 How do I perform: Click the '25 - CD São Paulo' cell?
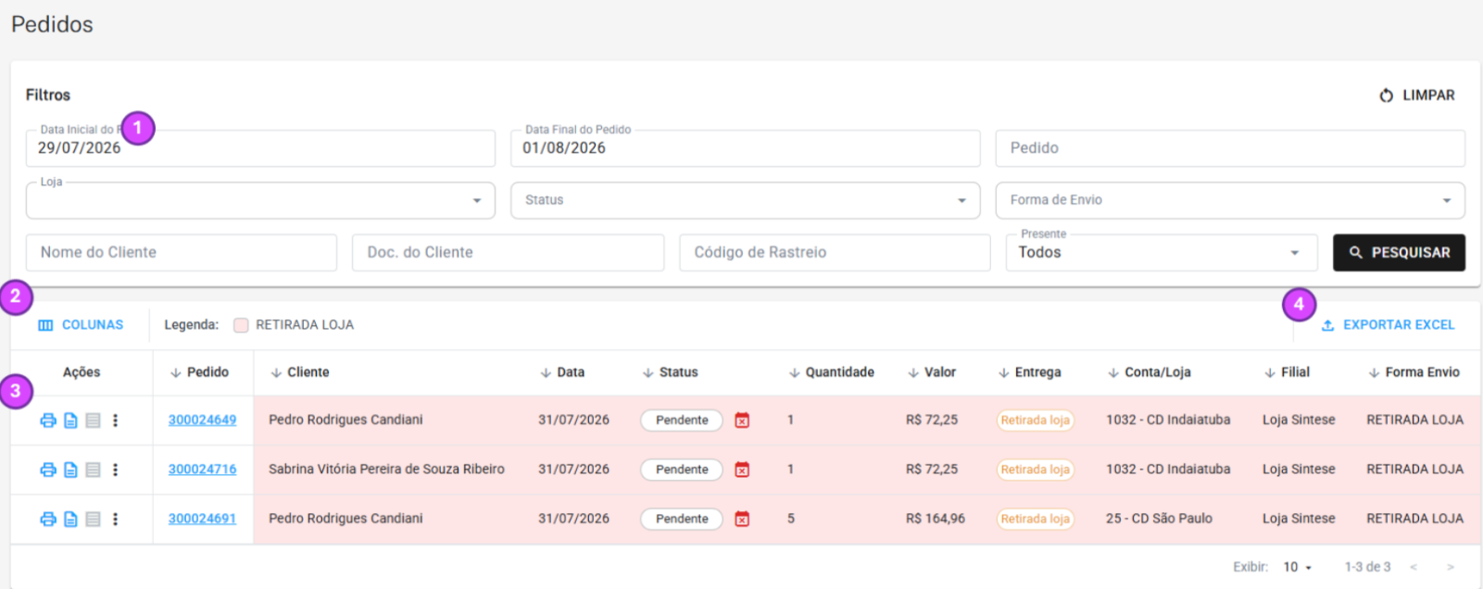tap(1159, 520)
